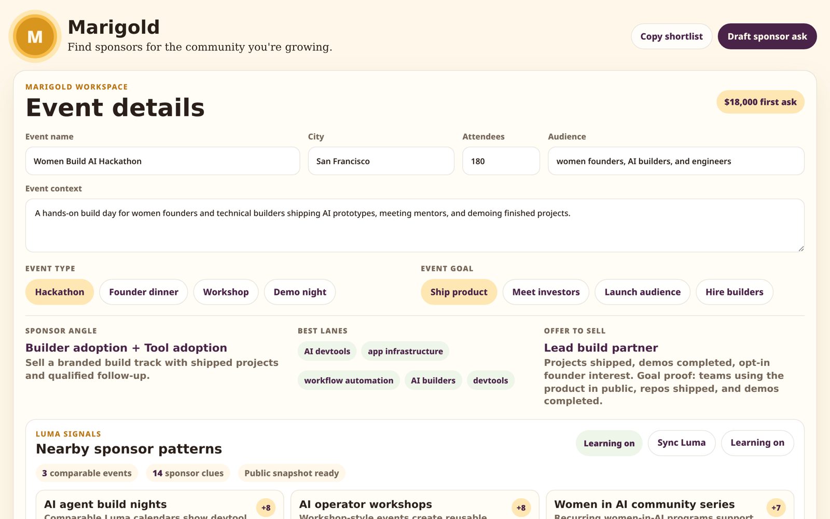Open the AI agent build nights card

[160, 504]
